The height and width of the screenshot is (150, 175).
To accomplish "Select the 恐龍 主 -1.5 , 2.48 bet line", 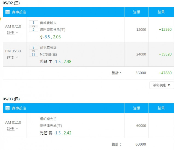I will point(56,62).
